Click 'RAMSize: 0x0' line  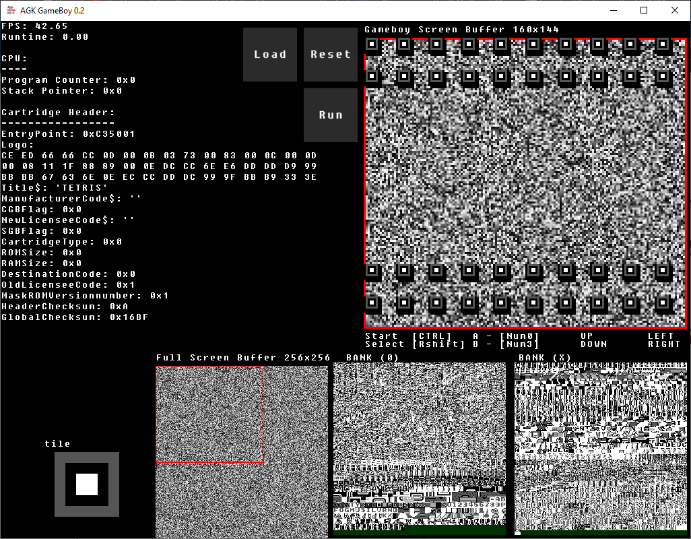42,263
